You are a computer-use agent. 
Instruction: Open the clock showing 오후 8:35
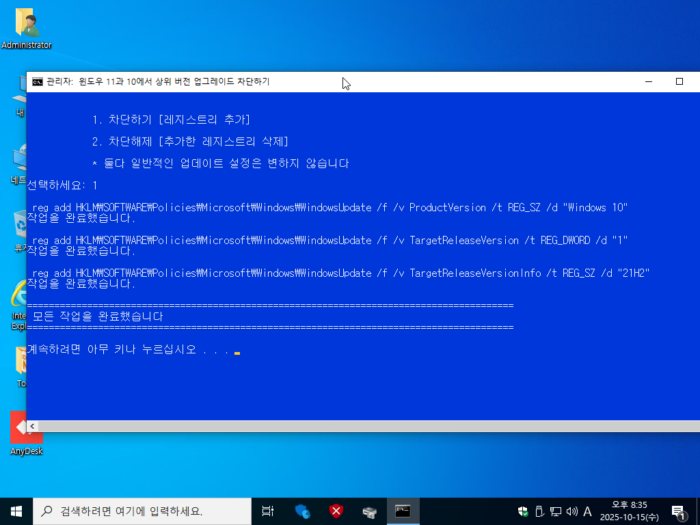pos(629,511)
